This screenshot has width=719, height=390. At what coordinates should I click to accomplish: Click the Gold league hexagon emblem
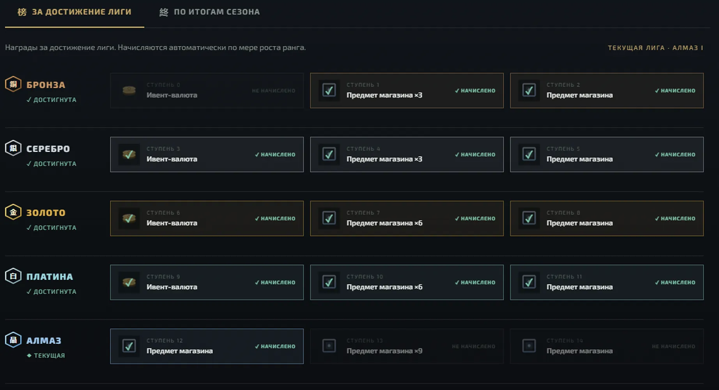click(x=13, y=212)
